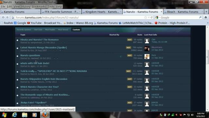Image resolution: width=209 pixels, height=118 pixels.
Task: Open the Tools menu
Action: pyautogui.click(x=51, y=7)
